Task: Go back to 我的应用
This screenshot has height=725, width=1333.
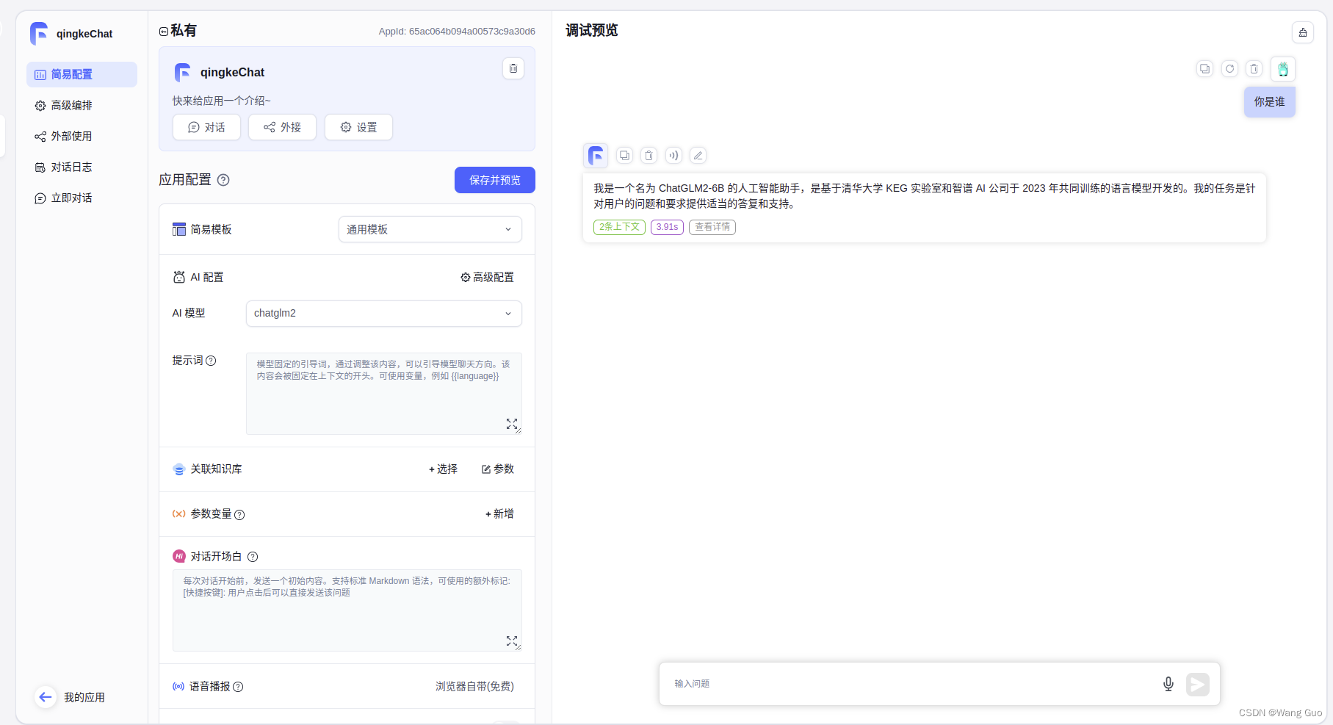Action: [x=84, y=697]
